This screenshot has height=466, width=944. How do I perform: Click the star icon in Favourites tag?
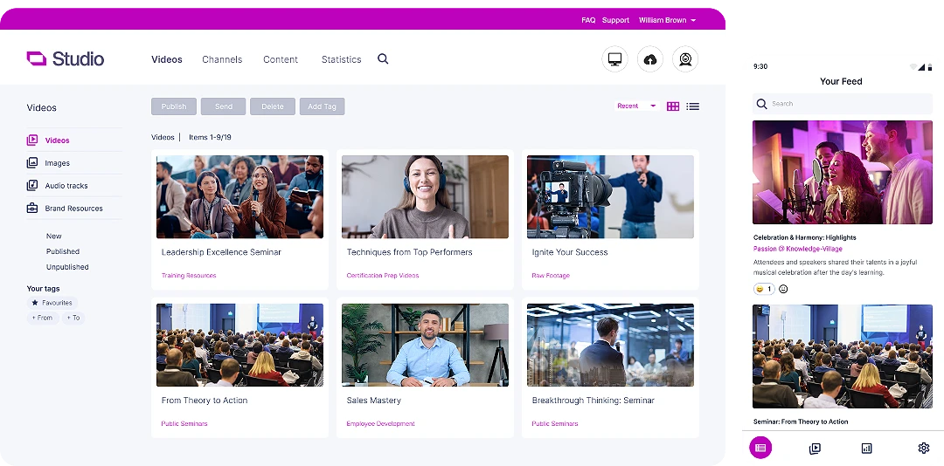[35, 303]
